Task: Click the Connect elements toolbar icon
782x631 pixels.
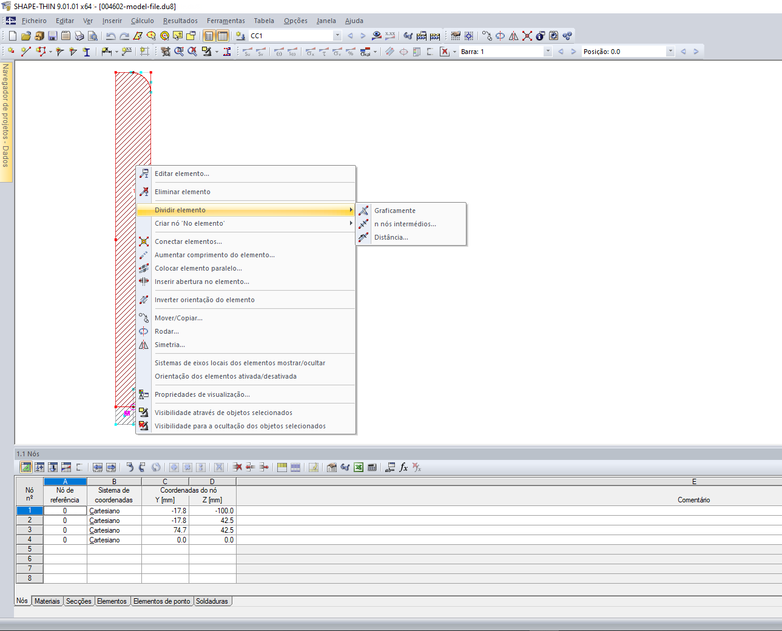Action: (527, 36)
